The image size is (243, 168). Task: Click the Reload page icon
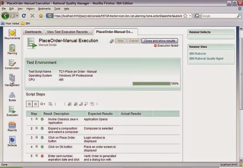tap(24, 16)
